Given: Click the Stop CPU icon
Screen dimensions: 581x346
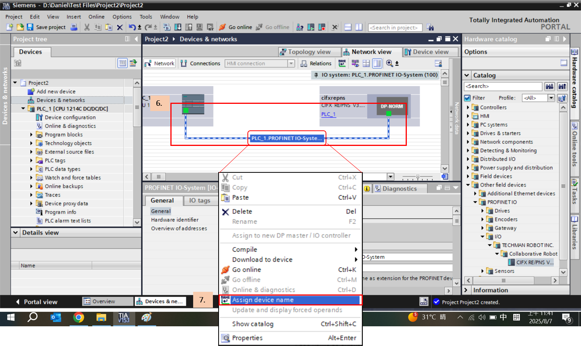Looking at the screenshot, I should pos(322,27).
